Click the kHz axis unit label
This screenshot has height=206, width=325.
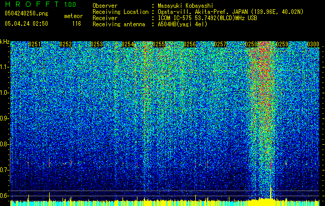tap(5, 42)
